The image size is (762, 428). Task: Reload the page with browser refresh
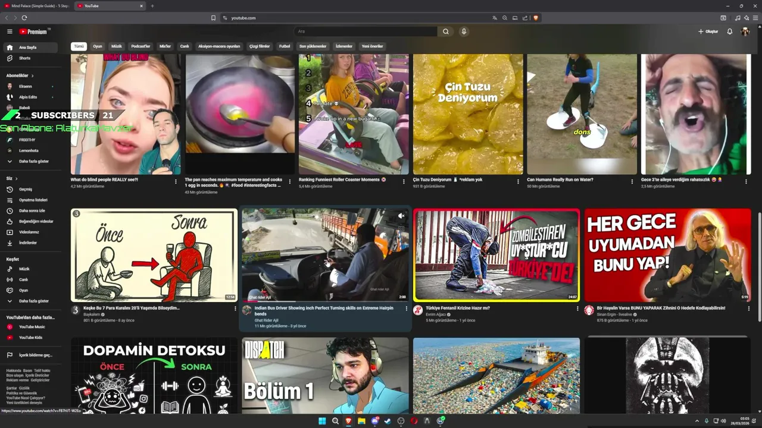pos(24,18)
